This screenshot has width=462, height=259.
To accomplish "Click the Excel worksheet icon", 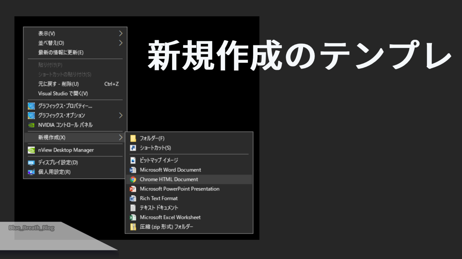I will click(x=133, y=217).
